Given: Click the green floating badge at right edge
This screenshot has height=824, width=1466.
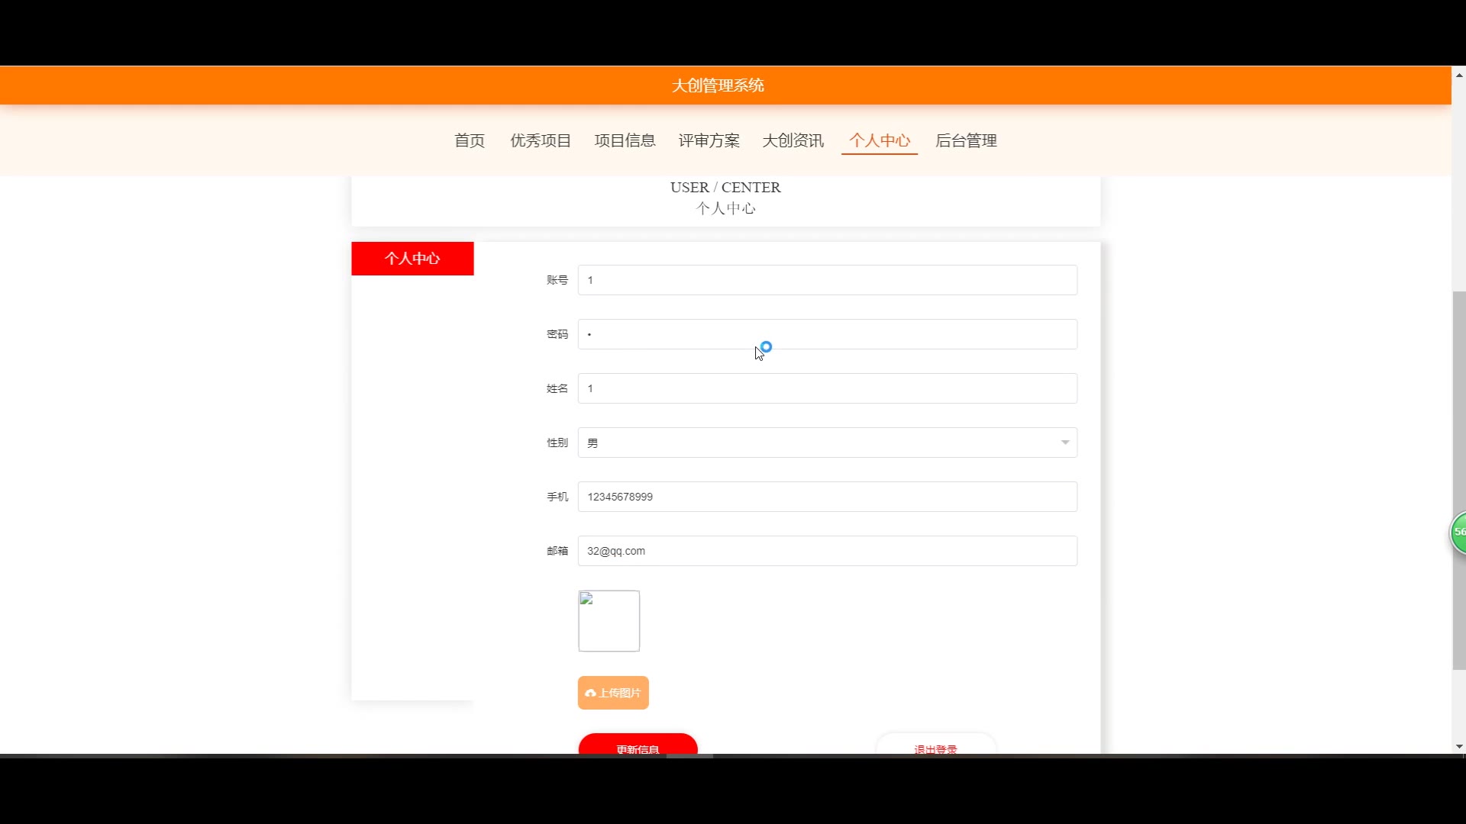Looking at the screenshot, I should click(x=1458, y=532).
